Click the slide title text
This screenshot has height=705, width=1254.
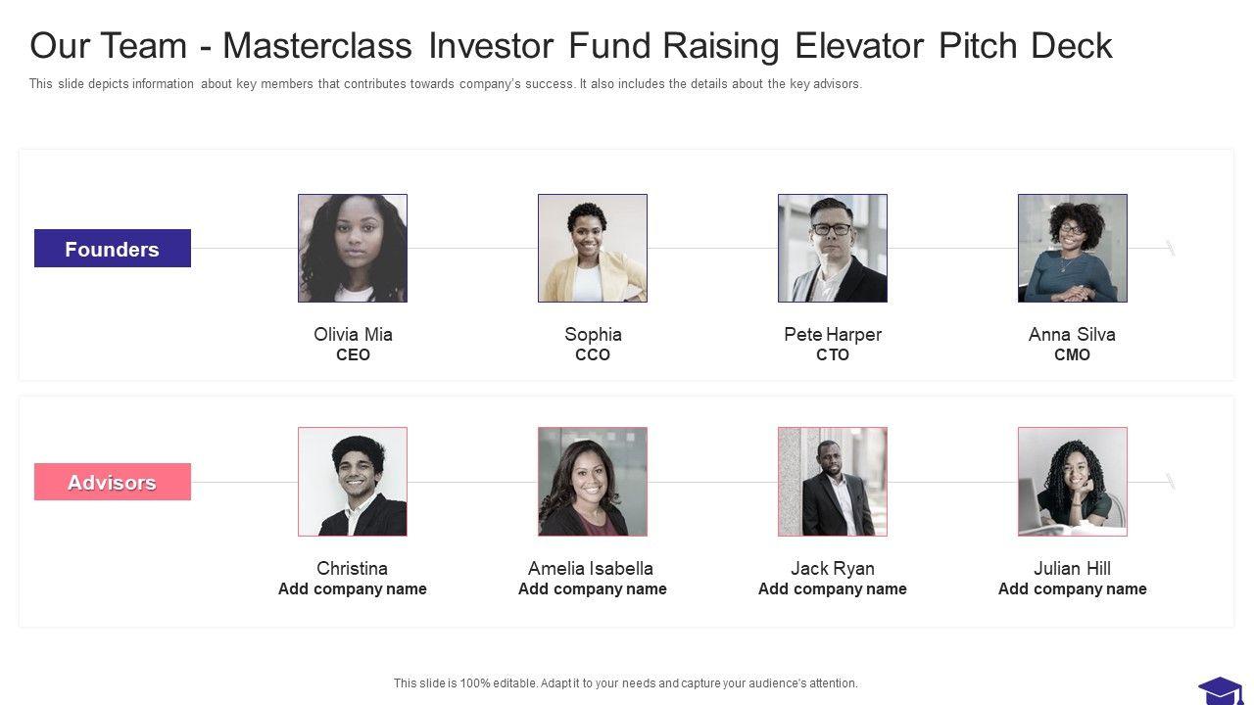(x=571, y=46)
